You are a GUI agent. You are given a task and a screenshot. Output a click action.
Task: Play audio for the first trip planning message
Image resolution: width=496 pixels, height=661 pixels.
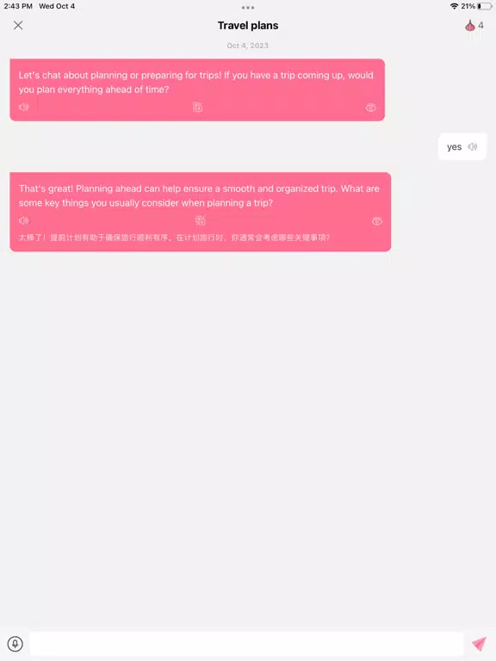pyautogui.click(x=23, y=108)
